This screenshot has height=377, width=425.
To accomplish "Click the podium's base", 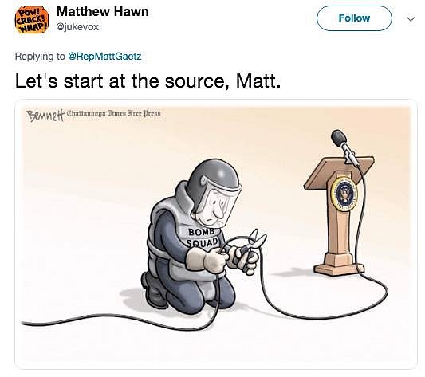I will 339,264.
